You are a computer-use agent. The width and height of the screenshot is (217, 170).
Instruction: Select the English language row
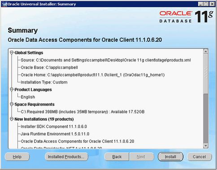point(28,97)
